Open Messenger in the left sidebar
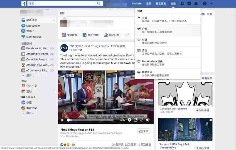236x150 pixels. click(31, 26)
